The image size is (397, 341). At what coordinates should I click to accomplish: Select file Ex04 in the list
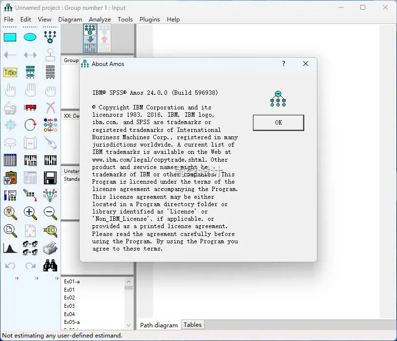[x=69, y=314]
